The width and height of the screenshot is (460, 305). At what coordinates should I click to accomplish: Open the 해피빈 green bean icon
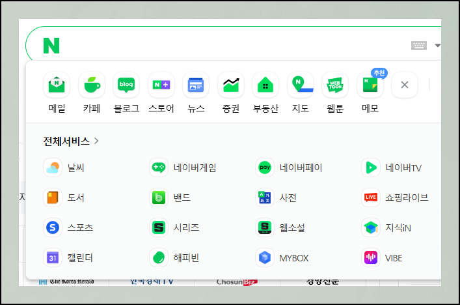(159, 257)
